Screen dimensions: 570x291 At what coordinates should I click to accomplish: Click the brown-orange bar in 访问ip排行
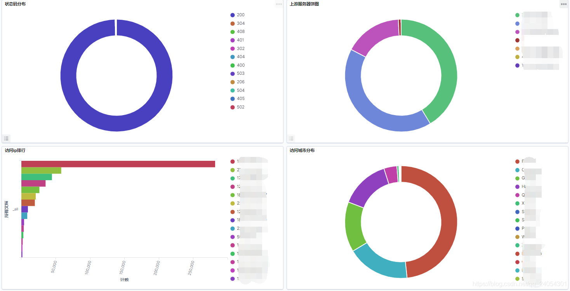(28, 203)
